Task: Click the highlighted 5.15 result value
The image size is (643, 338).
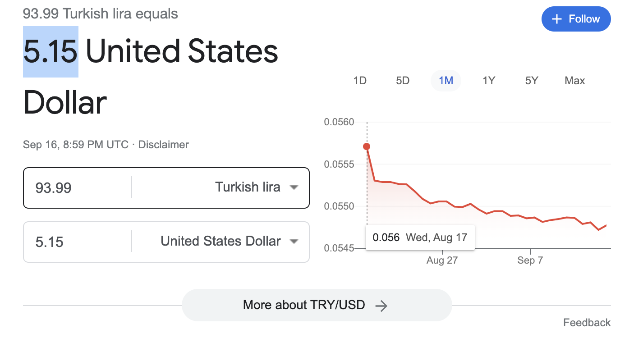Action: (x=51, y=51)
